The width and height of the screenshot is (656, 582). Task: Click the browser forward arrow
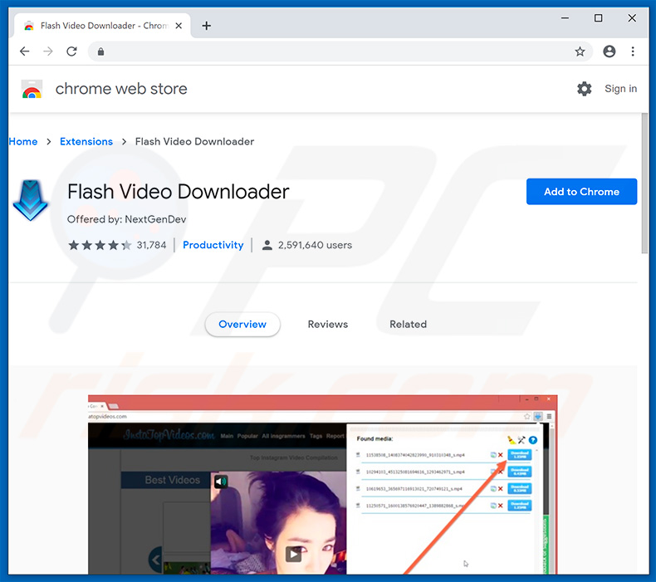click(48, 51)
